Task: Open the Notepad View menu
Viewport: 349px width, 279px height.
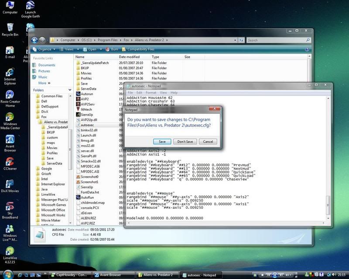Action: pos(163,92)
